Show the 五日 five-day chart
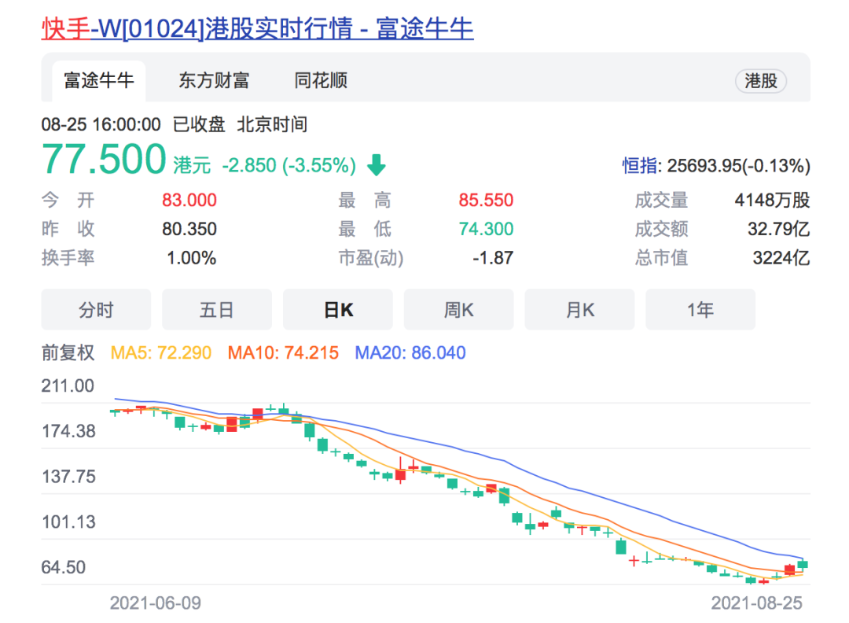849x623 pixels. (217, 310)
